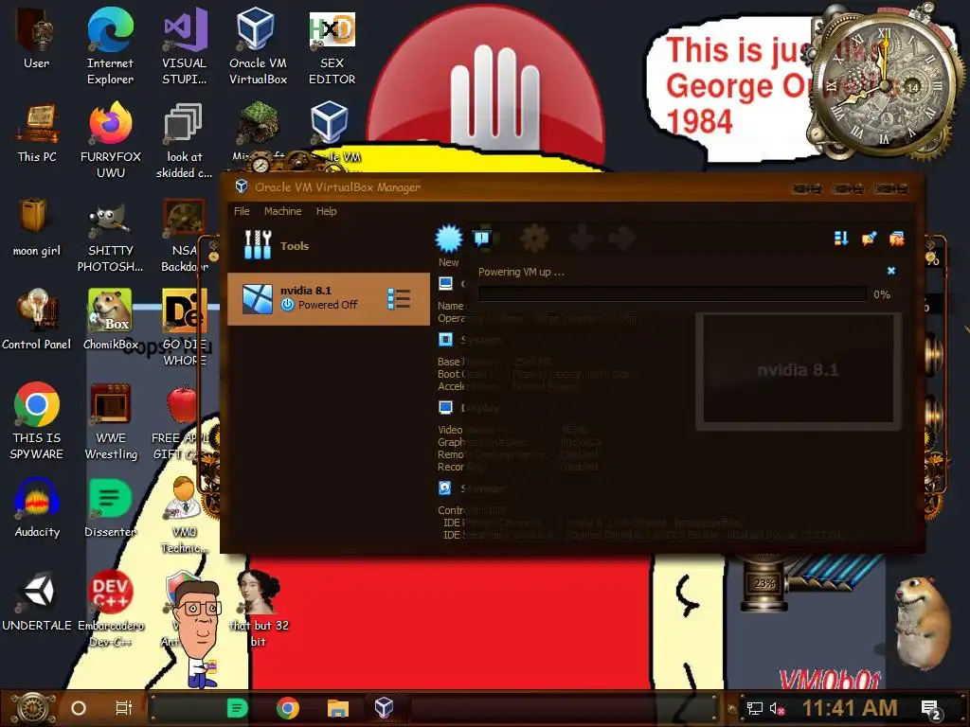The height and width of the screenshot is (727, 970).
Task: Open the Machine menu in VirtualBox
Action: tap(282, 211)
